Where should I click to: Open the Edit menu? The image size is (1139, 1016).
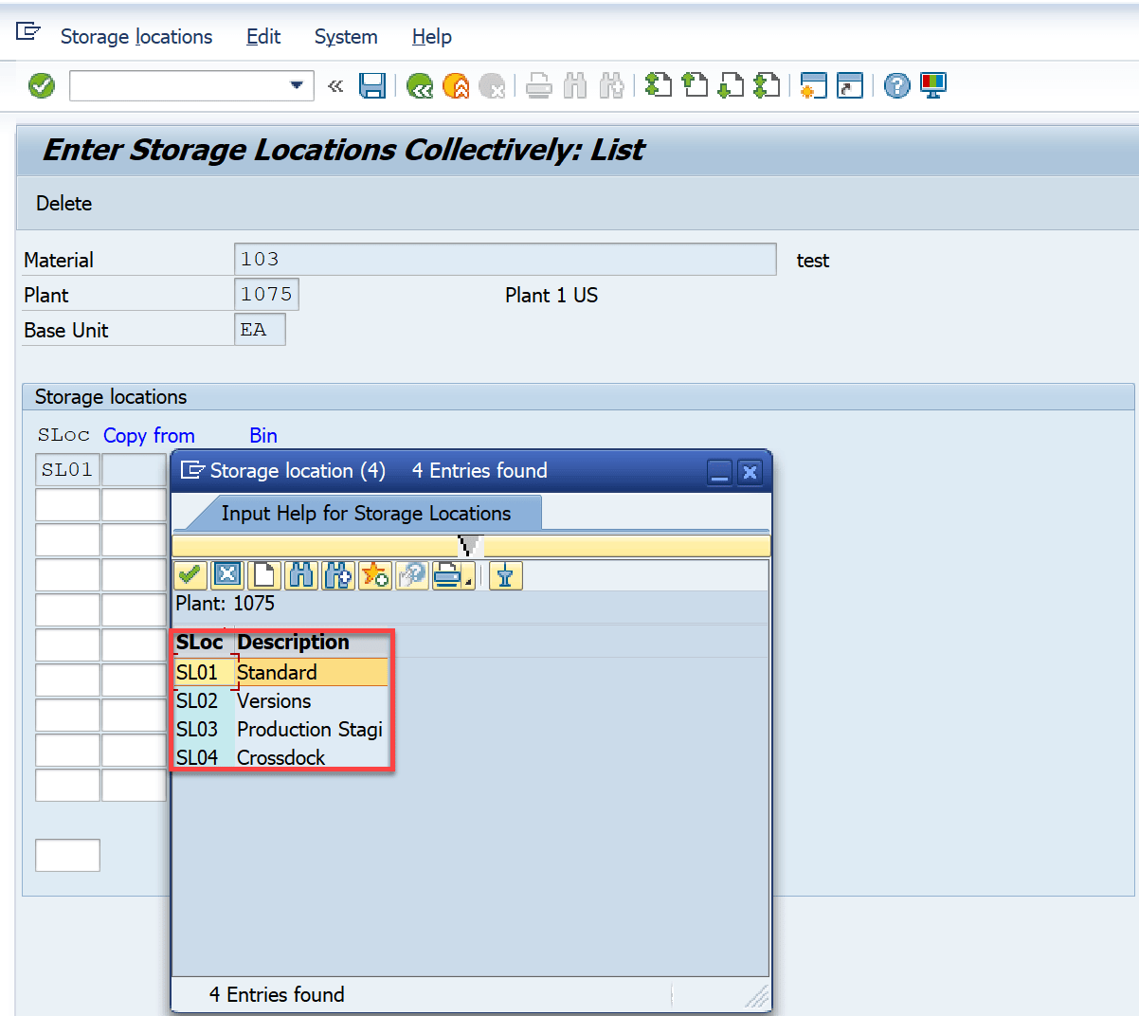click(x=262, y=37)
